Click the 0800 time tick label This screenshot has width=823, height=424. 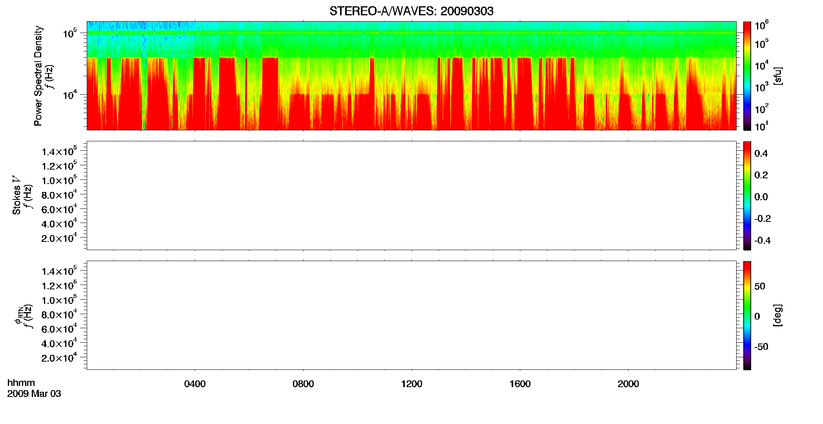tap(303, 384)
